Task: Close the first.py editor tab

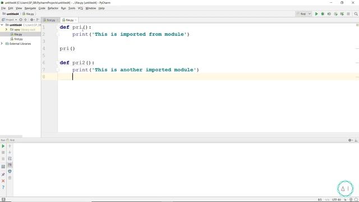Action: pos(57,20)
